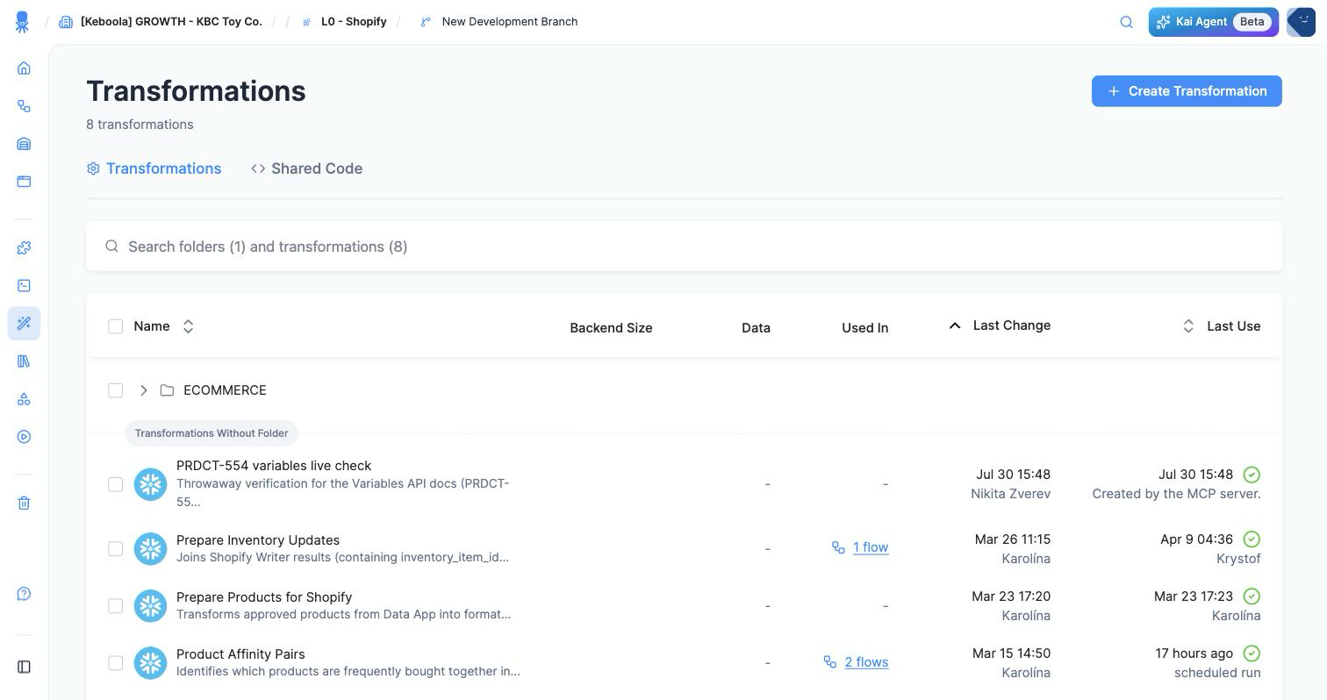Screen dimensions: 1327x700
Task: Click the search folders and transformations field
Action: [x=685, y=246]
